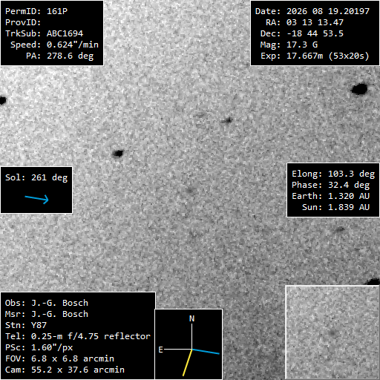Click the Mag 17.3 G entry
This screenshot has width=380, height=380.
(x=289, y=45)
